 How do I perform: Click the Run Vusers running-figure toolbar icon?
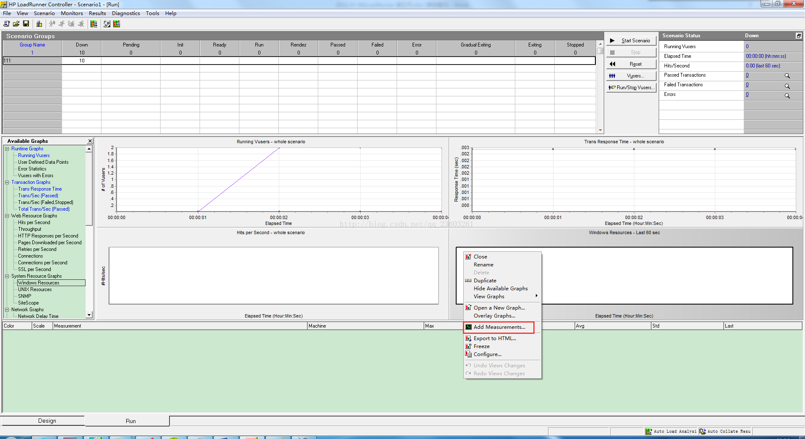point(62,24)
